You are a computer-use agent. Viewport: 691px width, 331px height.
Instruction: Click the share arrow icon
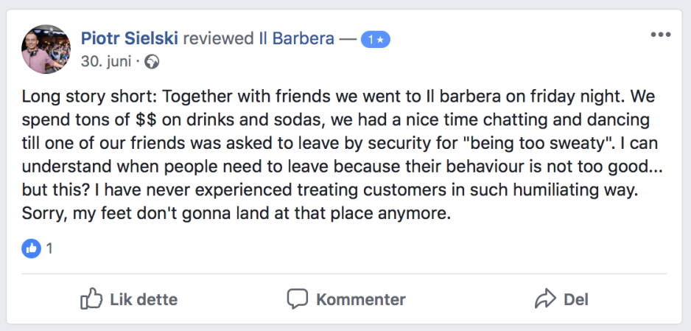coord(544,299)
